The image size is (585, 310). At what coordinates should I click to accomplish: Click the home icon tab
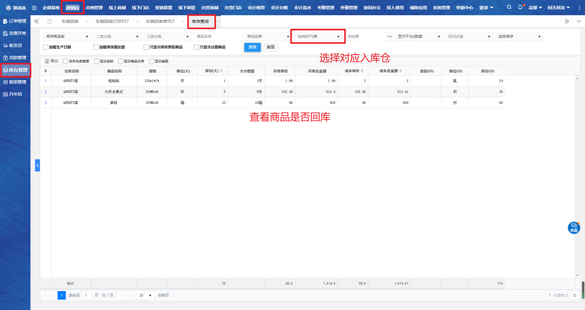point(49,21)
